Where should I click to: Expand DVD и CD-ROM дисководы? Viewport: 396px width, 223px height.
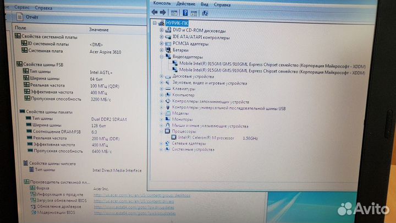pyautogui.click(x=161, y=30)
